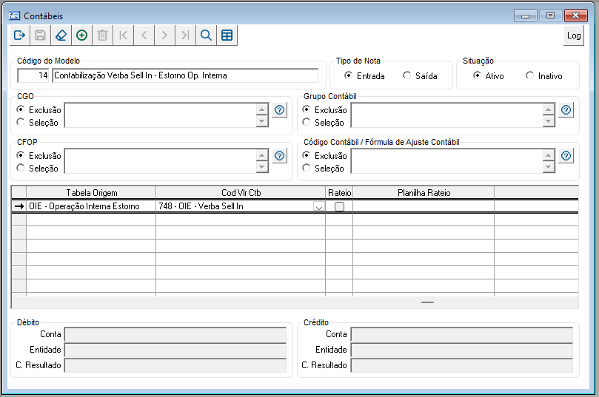Go to first record arrow icon
The width and height of the screenshot is (599, 397).
coord(123,35)
